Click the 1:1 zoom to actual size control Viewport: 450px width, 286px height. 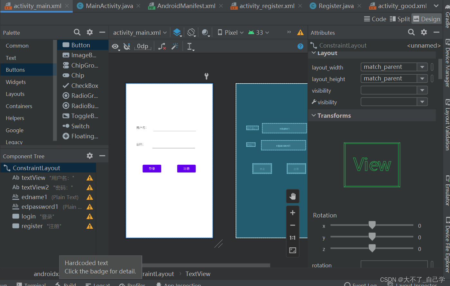tap(292, 237)
